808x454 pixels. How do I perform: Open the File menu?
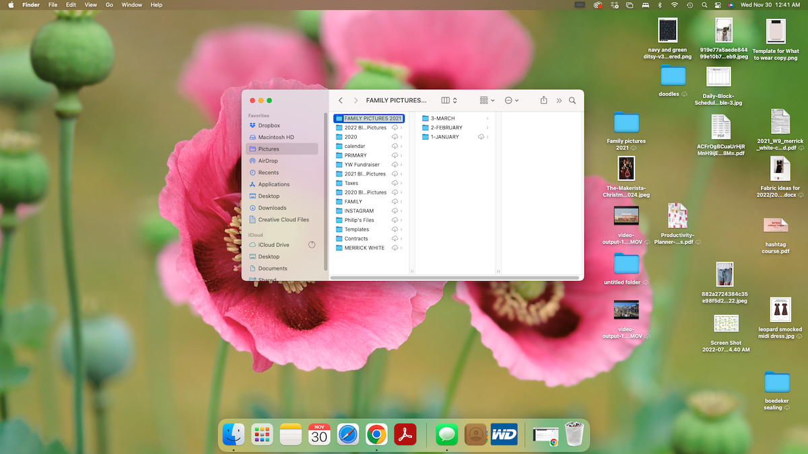click(x=52, y=5)
